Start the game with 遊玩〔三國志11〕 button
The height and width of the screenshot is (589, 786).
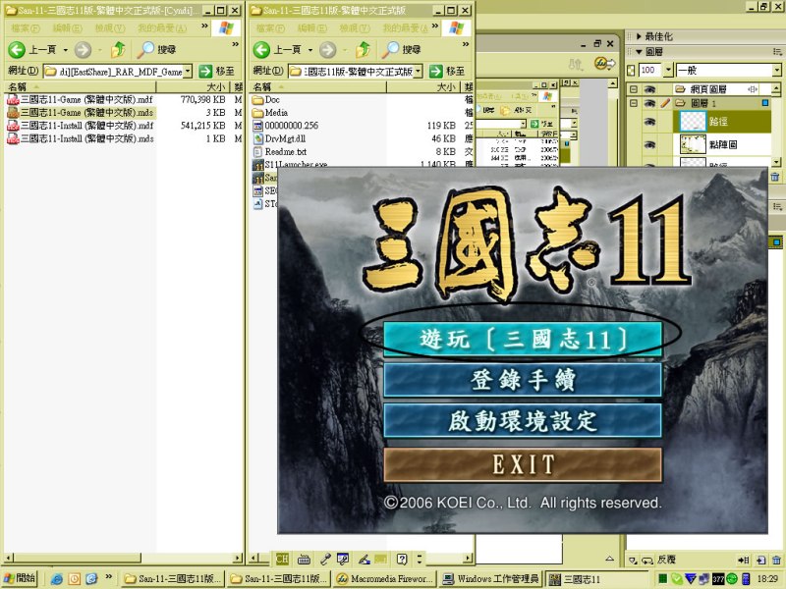point(523,339)
